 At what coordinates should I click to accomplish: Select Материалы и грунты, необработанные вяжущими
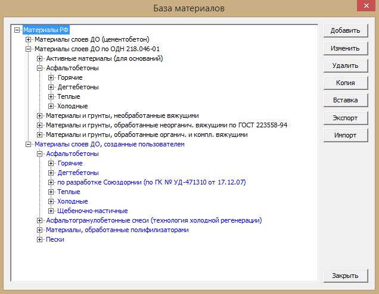(122, 116)
